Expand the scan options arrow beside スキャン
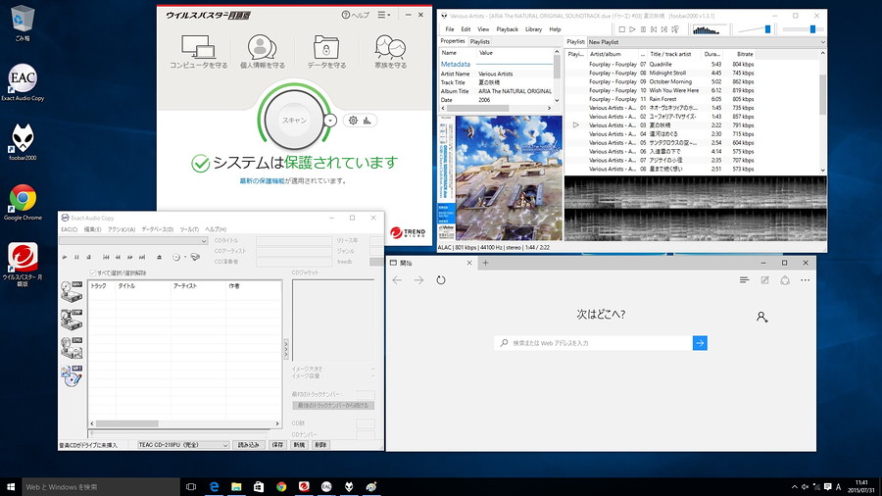The height and width of the screenshot is (496, 882). (x=330, y=120)
